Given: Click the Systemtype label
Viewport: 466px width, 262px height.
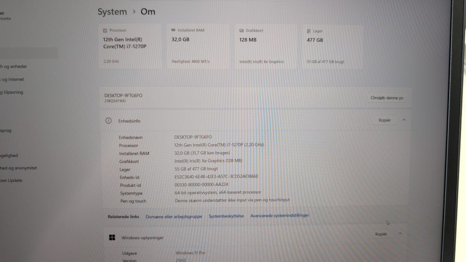Looking at the screenshot, I should coord(132,193).
